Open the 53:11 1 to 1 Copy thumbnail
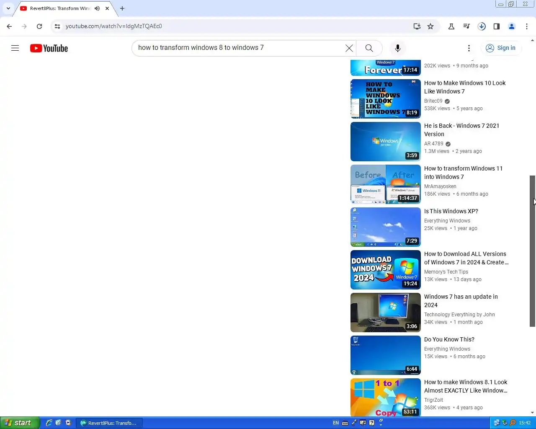 (x=385, y=397)
